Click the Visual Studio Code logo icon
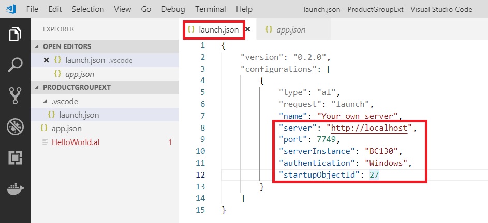 pyautogui.click(x=10, y=9)
